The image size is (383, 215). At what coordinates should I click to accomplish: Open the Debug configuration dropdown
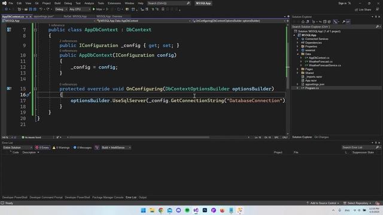click(x=61, y=10)
